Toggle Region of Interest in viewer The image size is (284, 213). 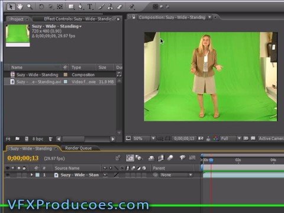pyautogui.click(x=246, y=138)
